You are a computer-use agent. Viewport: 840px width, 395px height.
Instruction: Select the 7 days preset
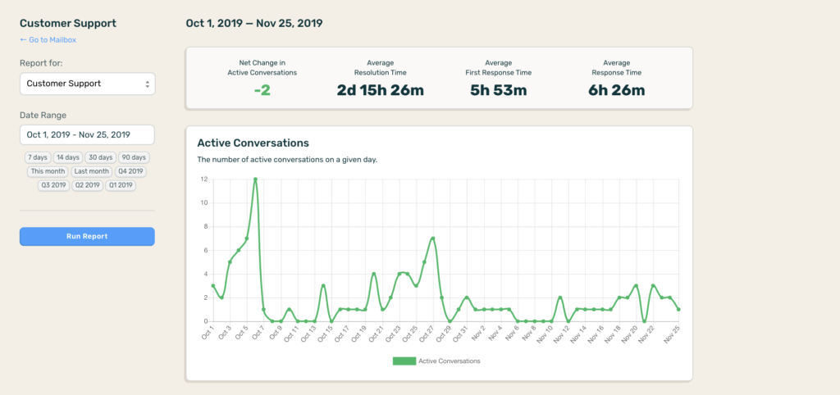click(38, 157)
